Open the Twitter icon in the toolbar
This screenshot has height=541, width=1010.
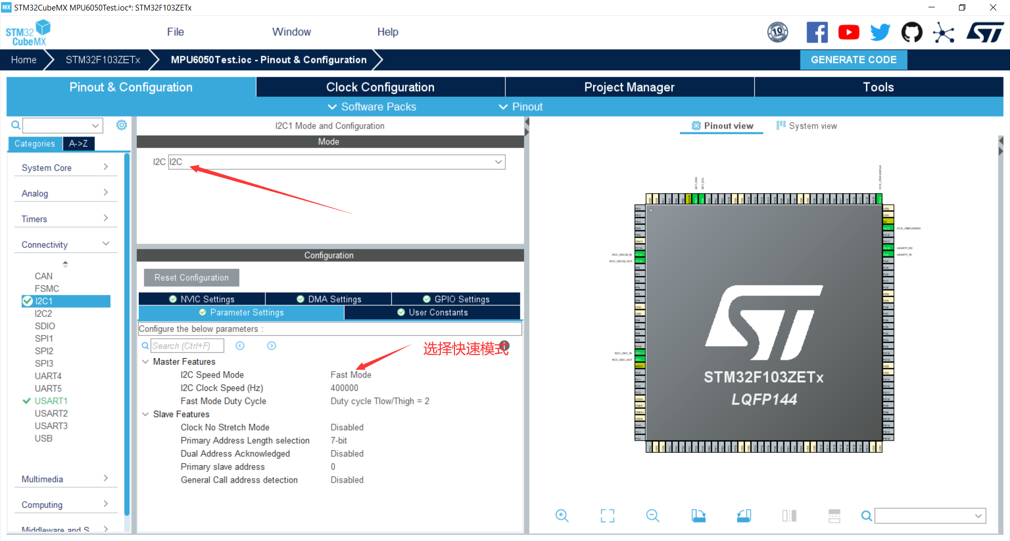[880, 32]
